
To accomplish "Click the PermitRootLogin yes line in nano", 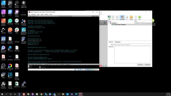I will click(x=34, y=40).
